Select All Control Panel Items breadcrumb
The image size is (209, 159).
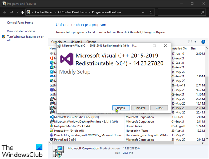[x=72, y=12]
